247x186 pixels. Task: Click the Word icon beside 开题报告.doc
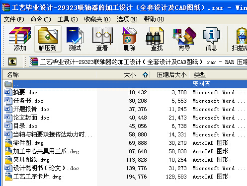[8, 109]
